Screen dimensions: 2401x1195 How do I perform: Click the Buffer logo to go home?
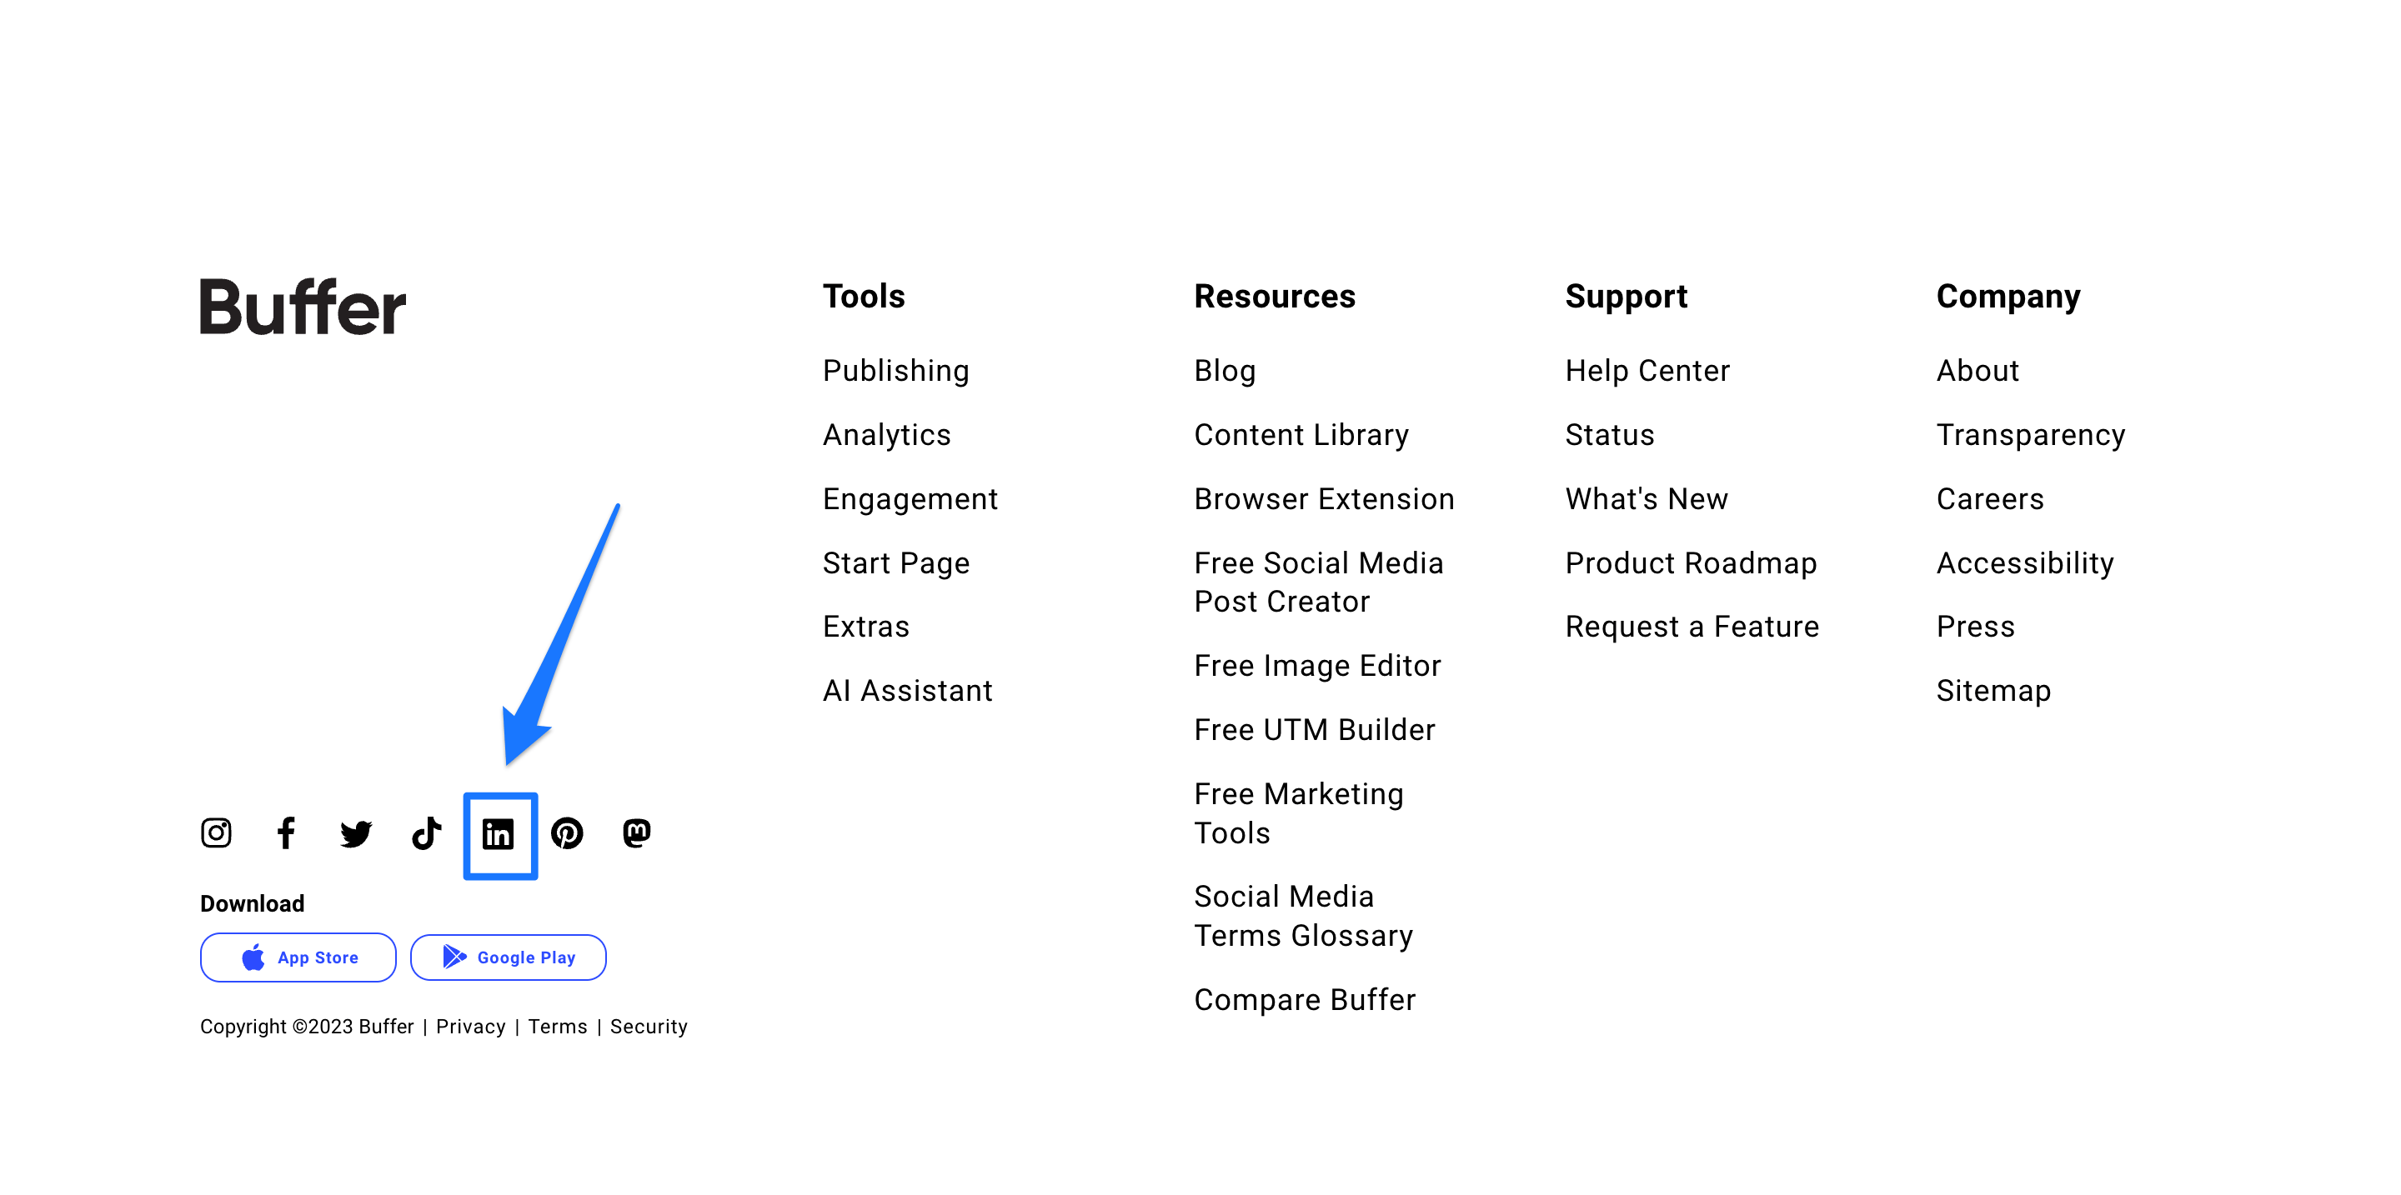click(303, 307)
